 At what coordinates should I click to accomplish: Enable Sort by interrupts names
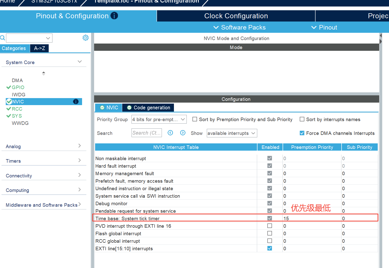pos(302,119)
